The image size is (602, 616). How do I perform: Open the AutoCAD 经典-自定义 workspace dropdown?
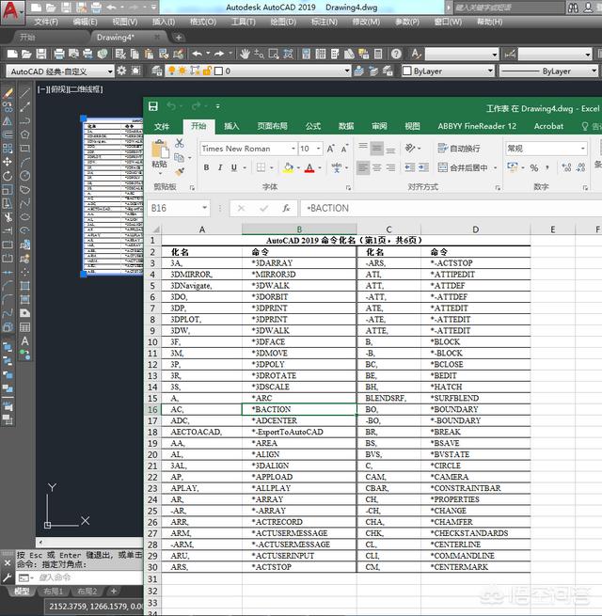(x=110, y=71)
